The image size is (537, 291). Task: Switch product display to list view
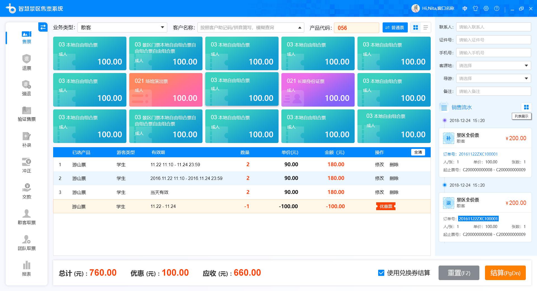click(425, 27)
